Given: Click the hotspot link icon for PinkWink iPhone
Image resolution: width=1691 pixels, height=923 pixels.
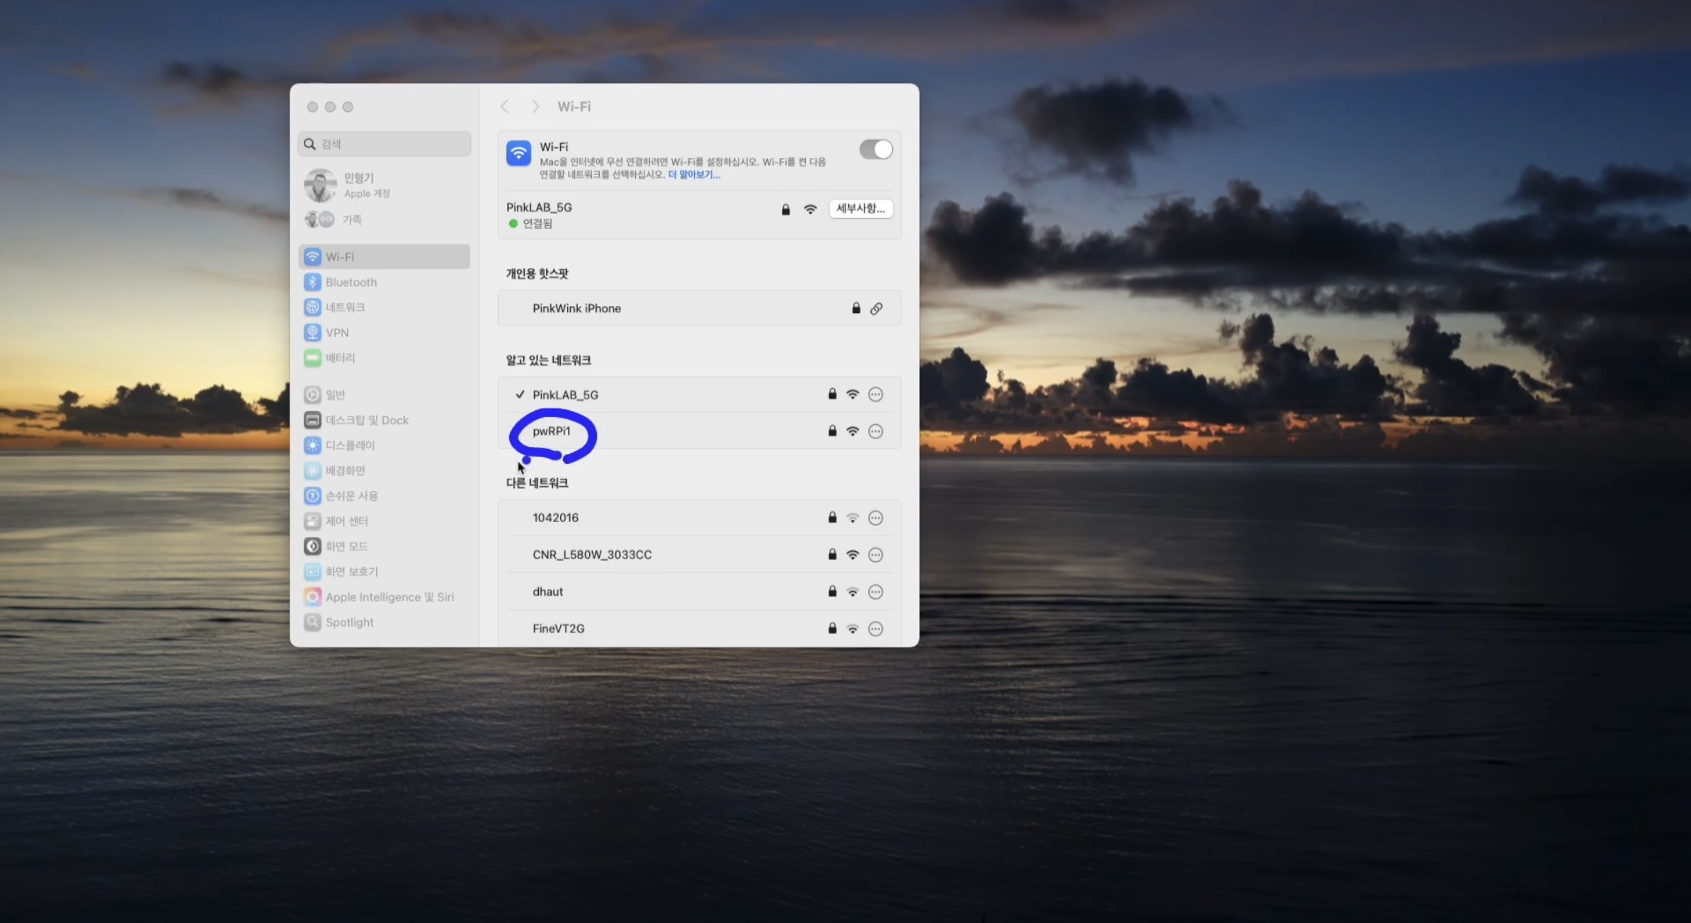Looking at the screenshot, I should point(876,308).
